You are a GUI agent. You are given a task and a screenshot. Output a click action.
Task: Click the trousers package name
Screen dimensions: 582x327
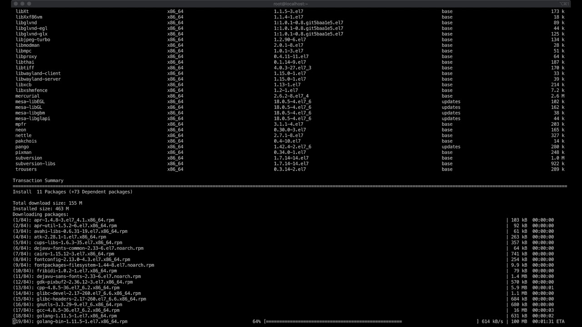click(26, 169)
